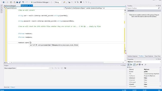
Task: Click the Find in Files toolbar icon
Action: point(64,2)
